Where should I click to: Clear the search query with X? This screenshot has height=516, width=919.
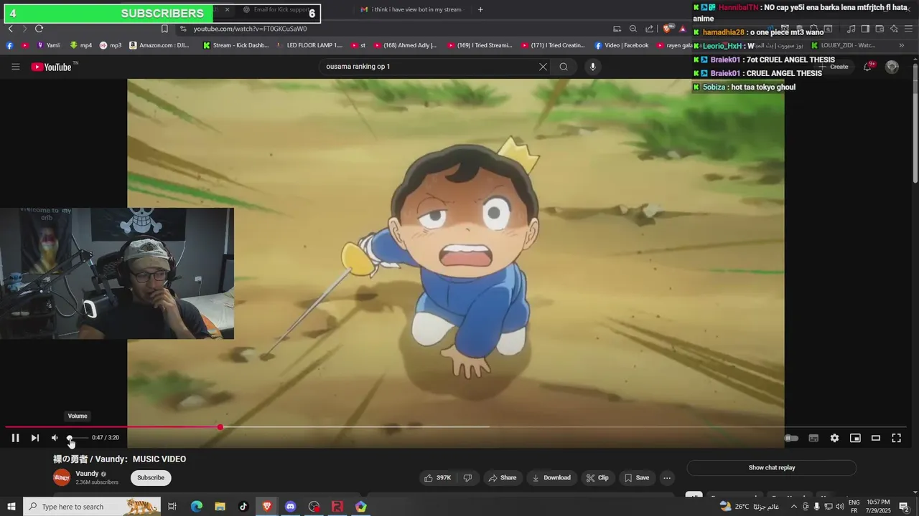coord(543,67)
